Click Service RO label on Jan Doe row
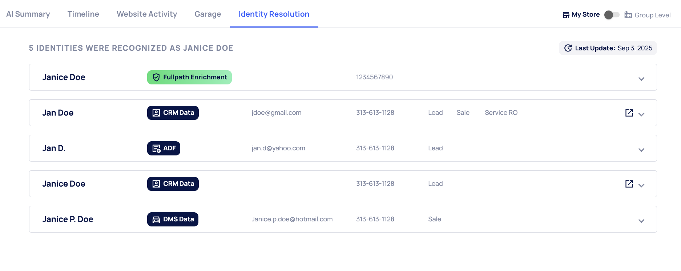 tap(501, 113)
